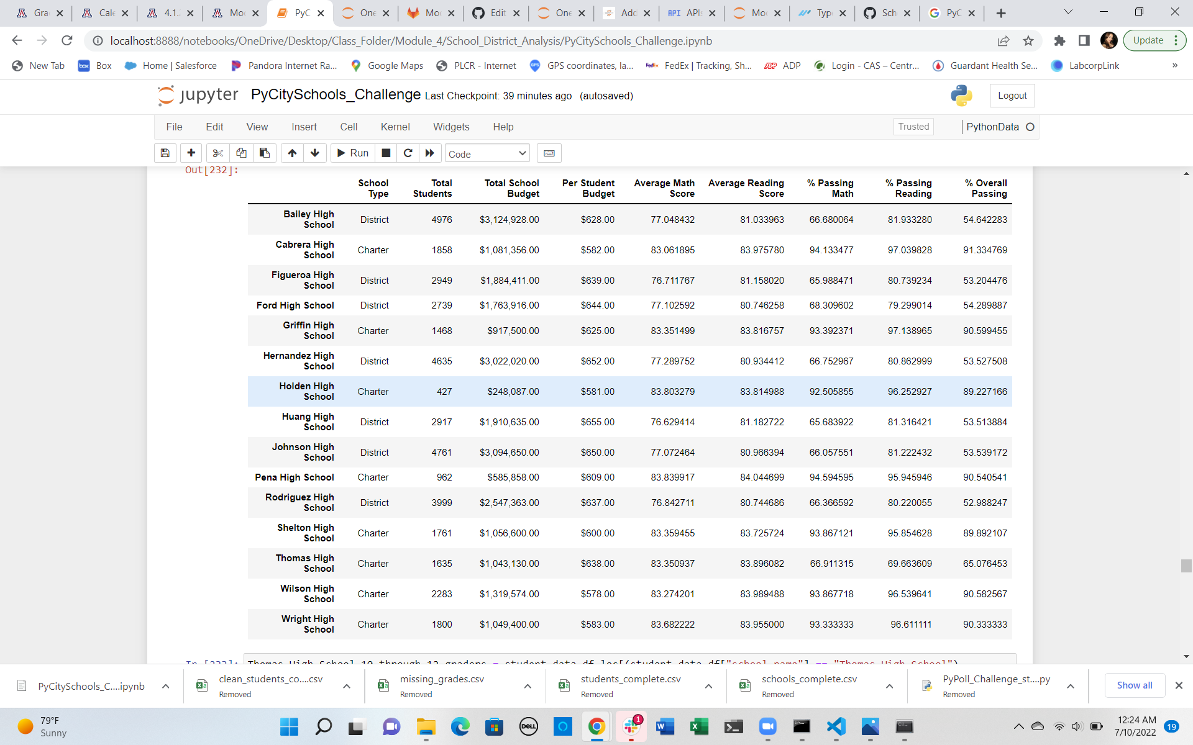The width and height of the screenshot is (1193, 745).
Task: Cut selected cells using the scissors icon
Action: point(217,153)
